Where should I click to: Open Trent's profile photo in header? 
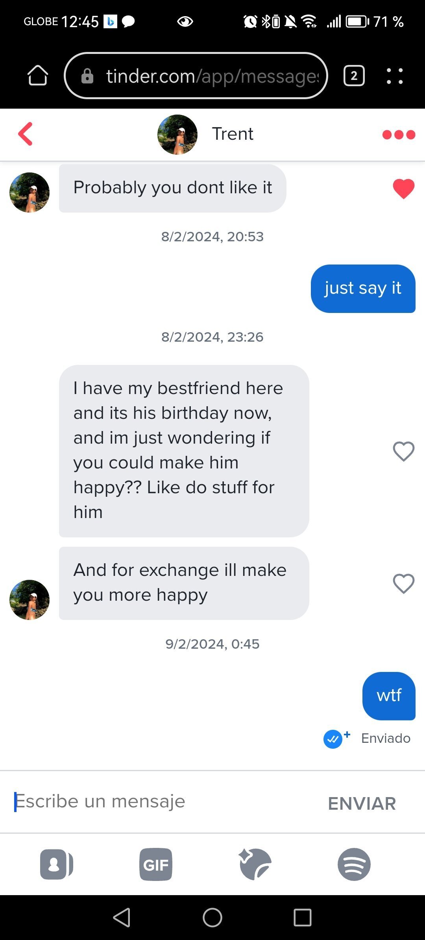(177, 135)
